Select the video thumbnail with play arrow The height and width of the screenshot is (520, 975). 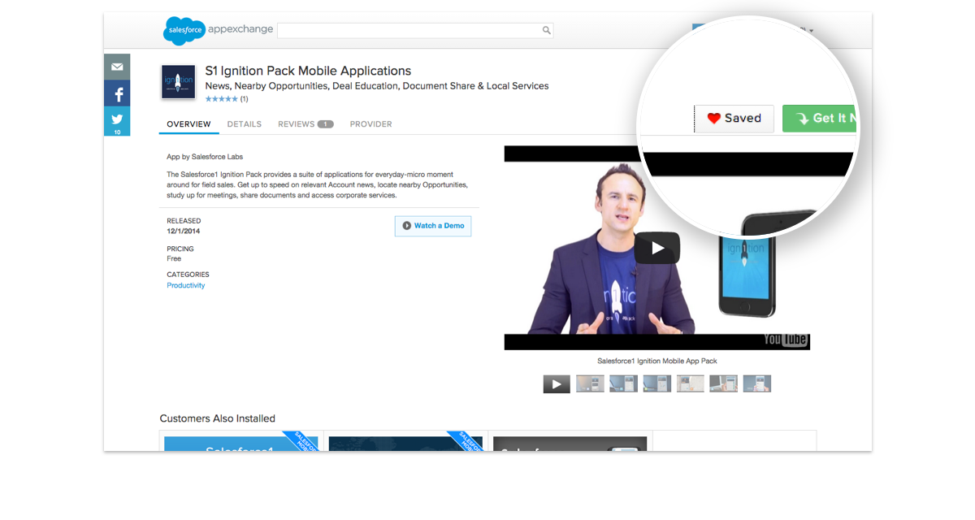557,383
